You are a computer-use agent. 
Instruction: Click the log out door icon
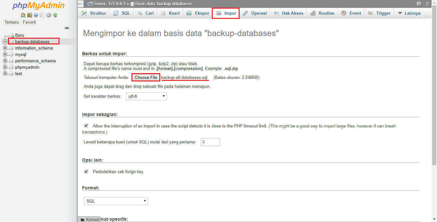coord(29,15)
